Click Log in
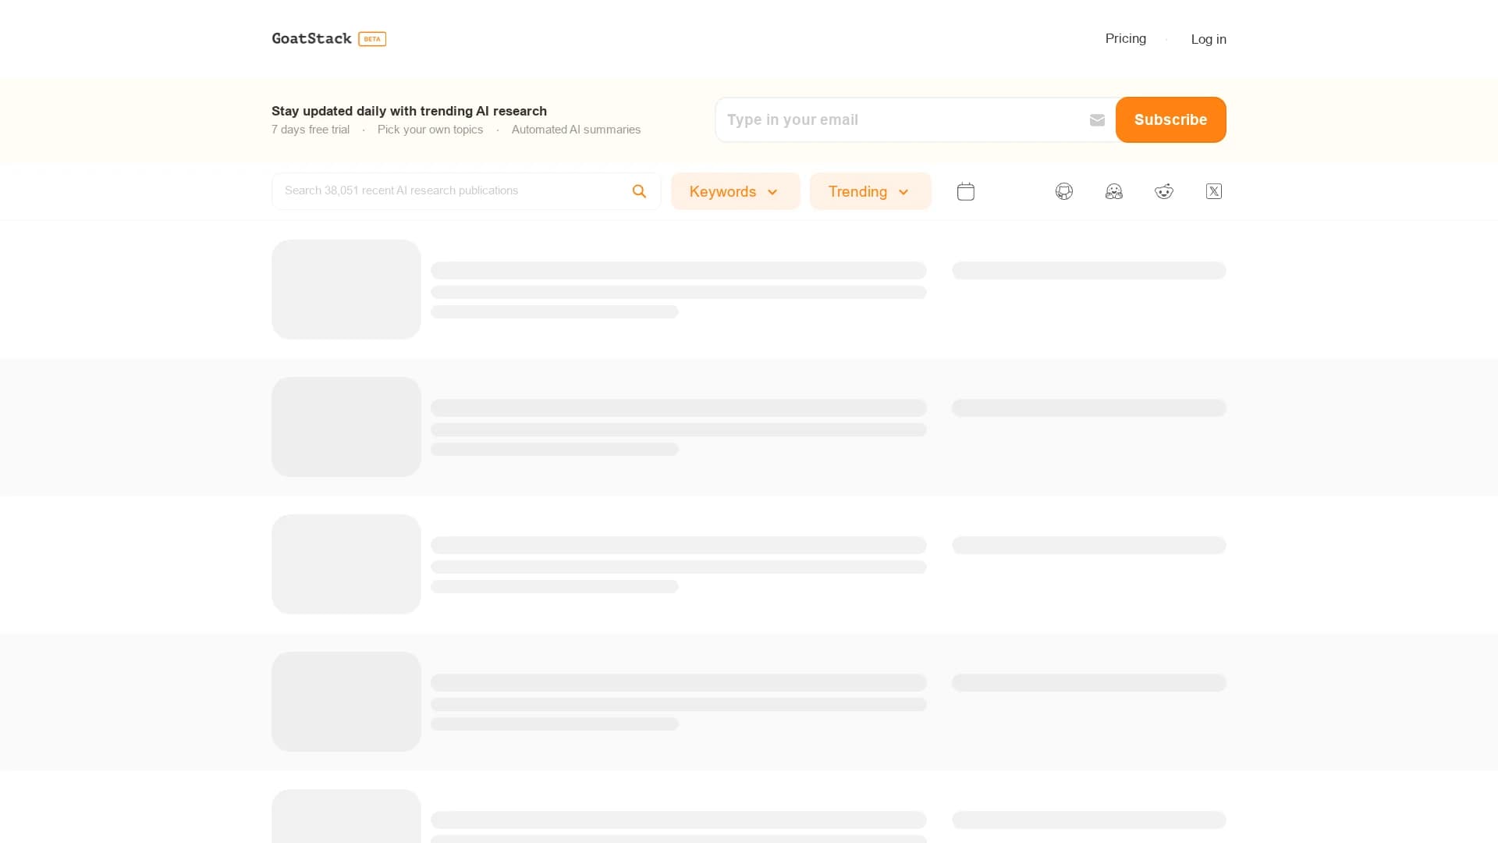Screen dimensions: 1498x843 point(1208,39)
